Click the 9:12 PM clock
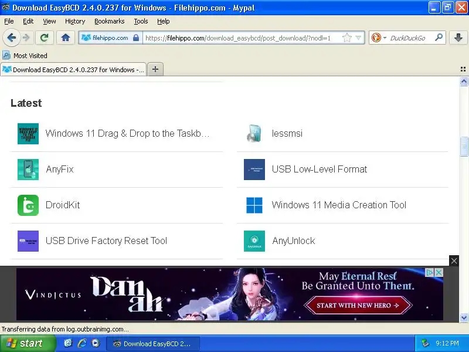 tap(447, 343)
